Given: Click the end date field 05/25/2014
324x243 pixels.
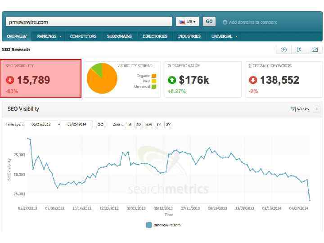Looking at the screenshot, I should coord(77,124).
